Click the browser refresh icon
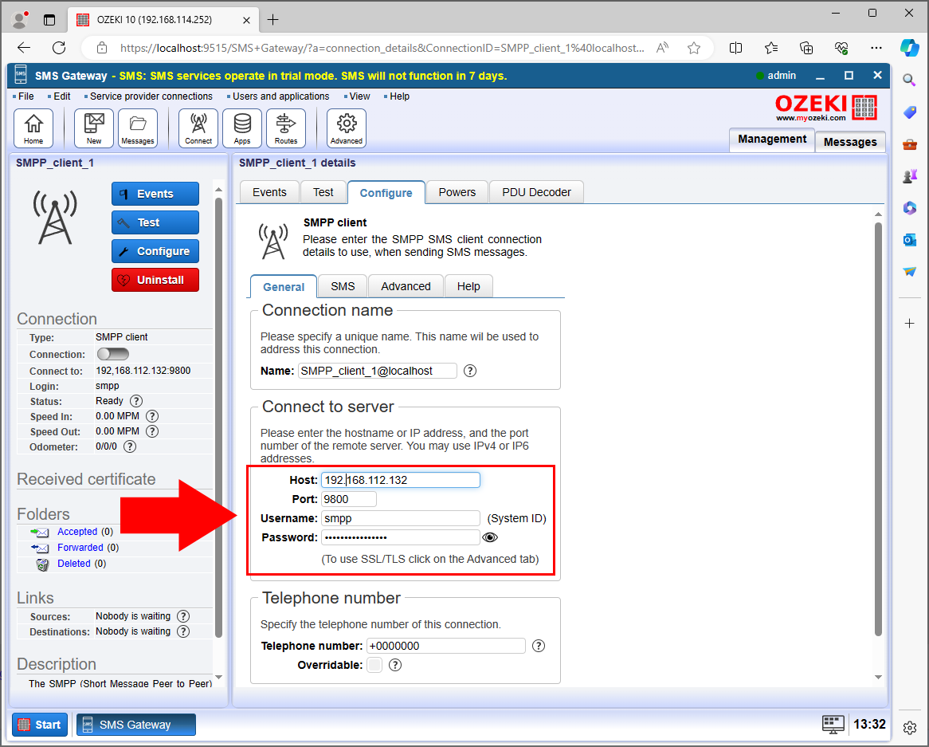 [59, 48]
